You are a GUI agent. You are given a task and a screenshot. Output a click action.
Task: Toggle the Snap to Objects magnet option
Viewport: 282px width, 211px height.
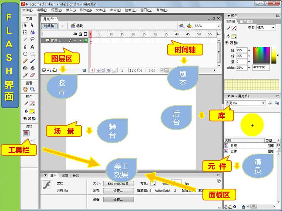pos(26,133)
